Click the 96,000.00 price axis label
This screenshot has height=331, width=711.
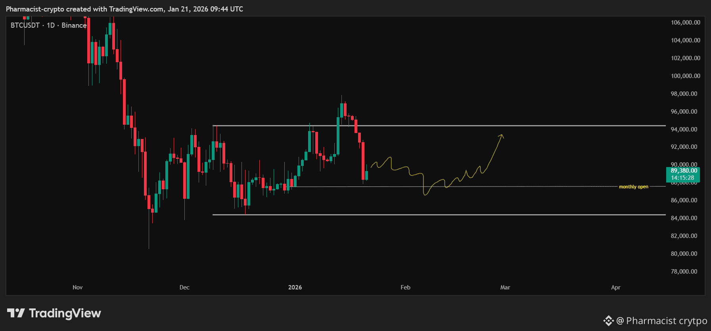click(684, 112)
